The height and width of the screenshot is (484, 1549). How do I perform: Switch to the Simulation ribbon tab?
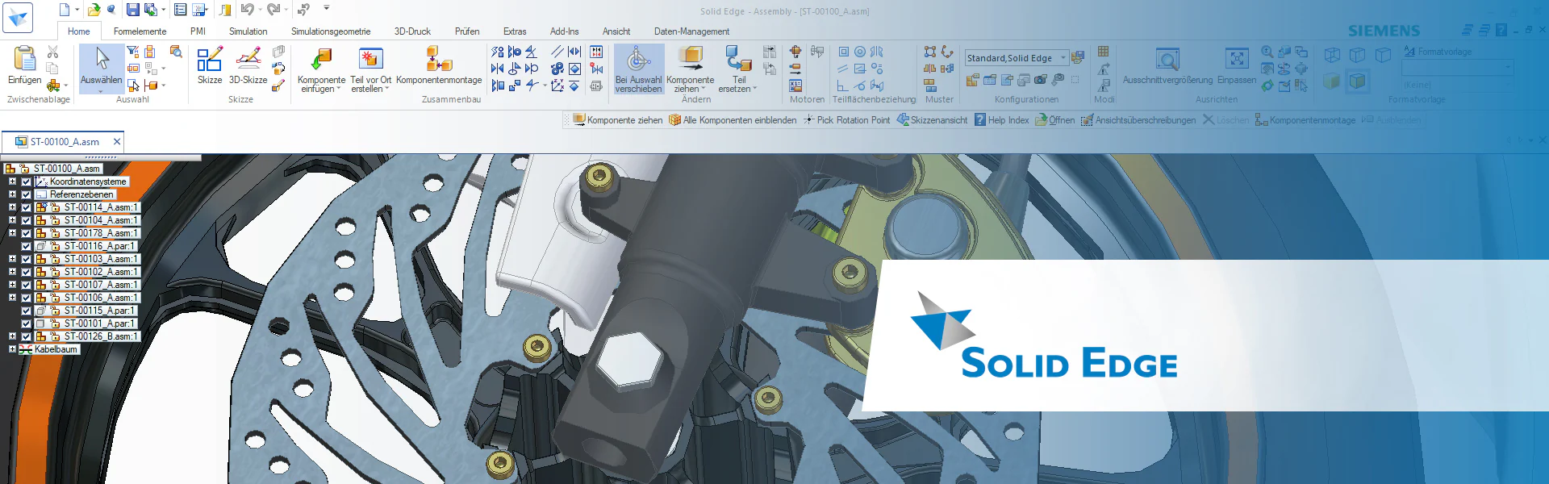pyautogui.click(x=248, y=31)
